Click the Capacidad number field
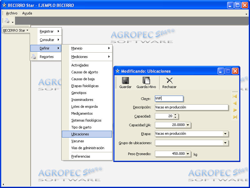Viewport: 250px width, 188px height. tap(164, 116)
